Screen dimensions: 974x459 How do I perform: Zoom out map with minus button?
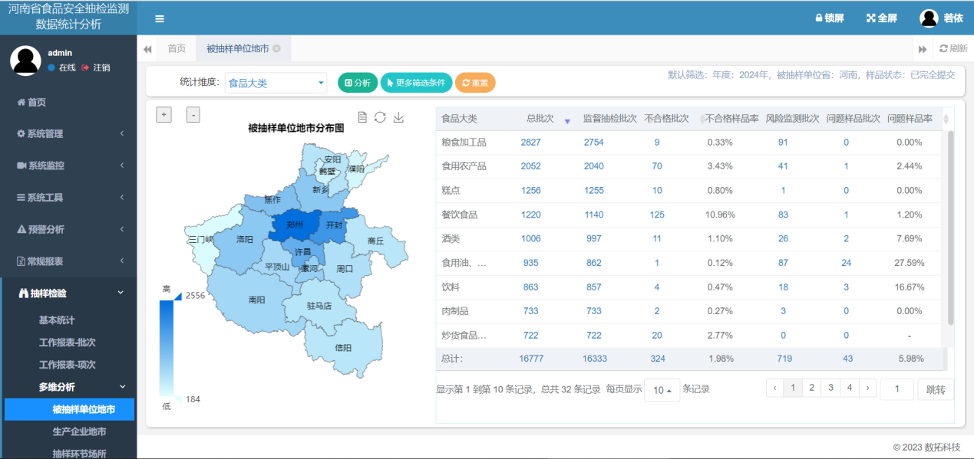coord(193,114)
